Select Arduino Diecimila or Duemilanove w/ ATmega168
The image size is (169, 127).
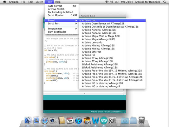click(x=112, y=27)
